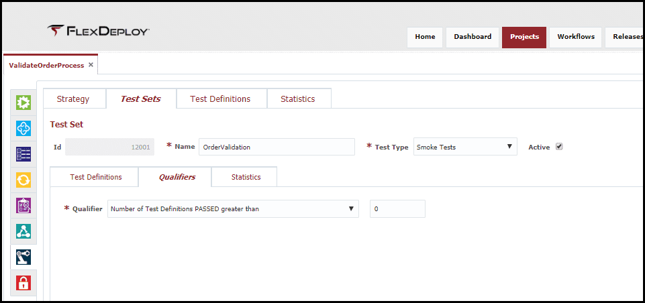
Task: Click the qualifier value field showing 0
Action: (x=397, y=209)
